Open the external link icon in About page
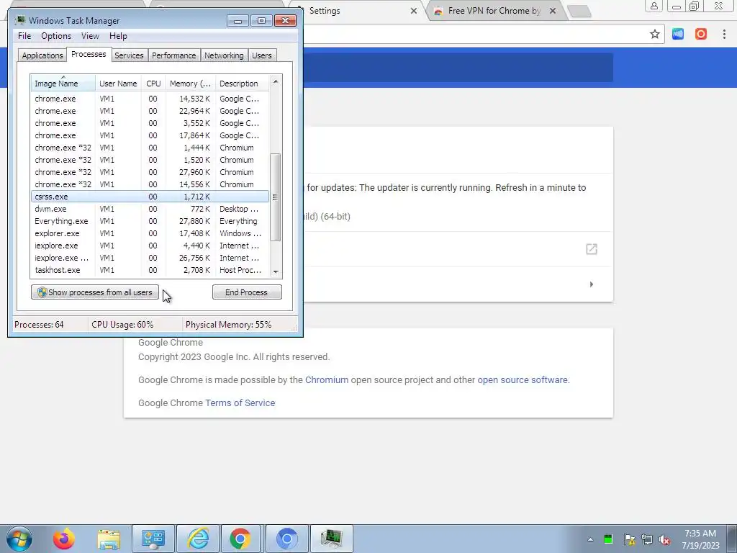 (x=592, y=249)
